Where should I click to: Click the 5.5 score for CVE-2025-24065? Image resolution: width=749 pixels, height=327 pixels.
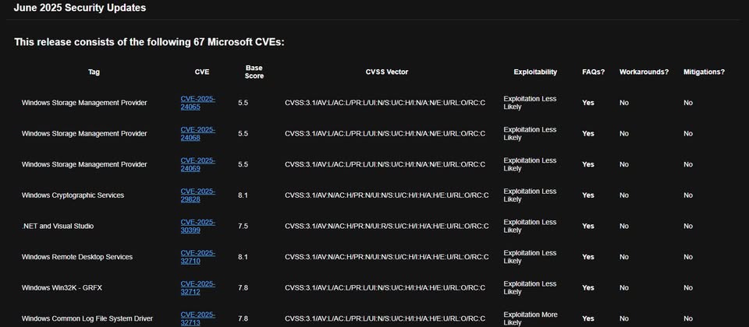[x=243, y=103]
